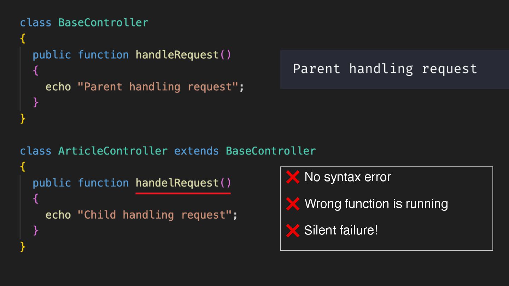This screenshot has width=509, height=286.
Task: Click the handleRequest method name in BaseController
Action: (x=177, y=55)
